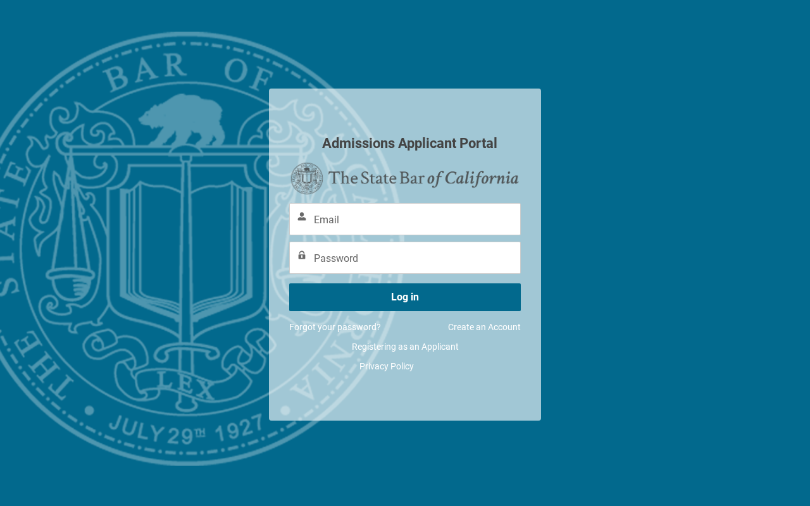Open Registering as an Applicant link
810x506 pixels.
pos(405,347)
